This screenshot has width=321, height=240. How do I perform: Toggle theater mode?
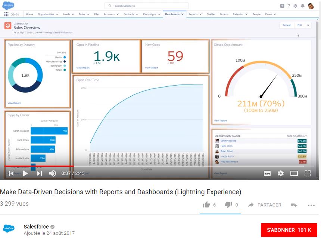pos(294,173)
